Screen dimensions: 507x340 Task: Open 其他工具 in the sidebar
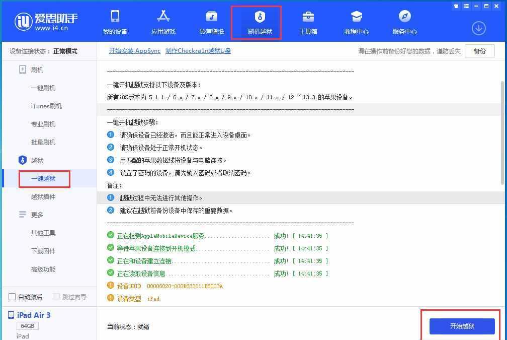click(x=43, y=233)
